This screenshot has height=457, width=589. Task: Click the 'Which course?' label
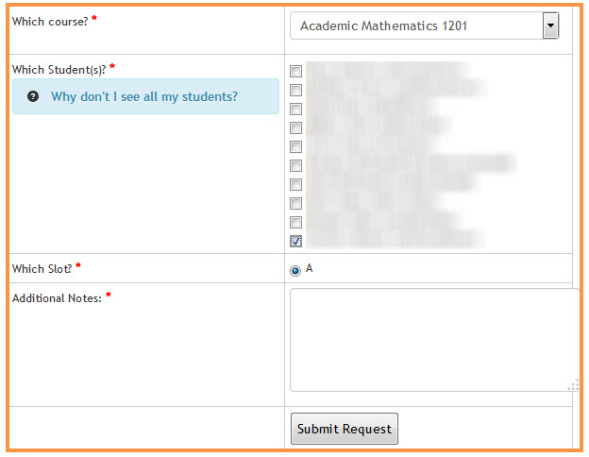click(50, 22)
